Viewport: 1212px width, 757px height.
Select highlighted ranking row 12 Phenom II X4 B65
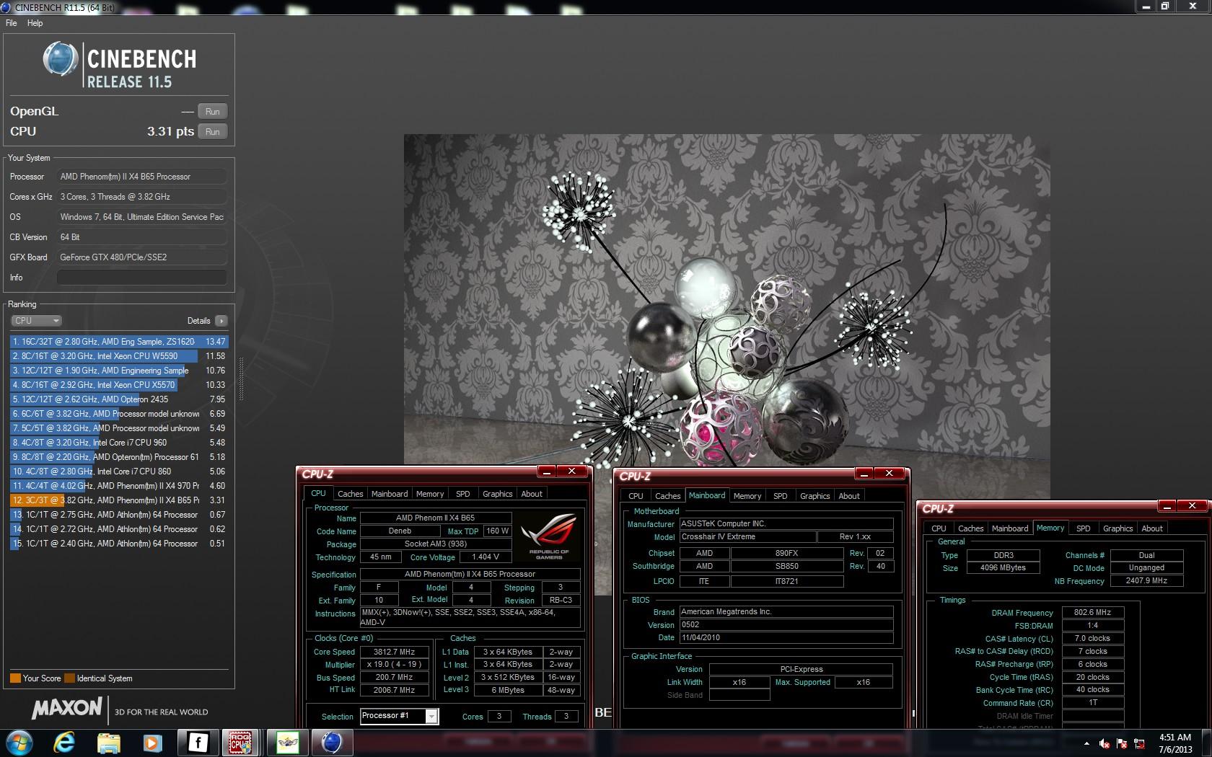coord(118,500)
